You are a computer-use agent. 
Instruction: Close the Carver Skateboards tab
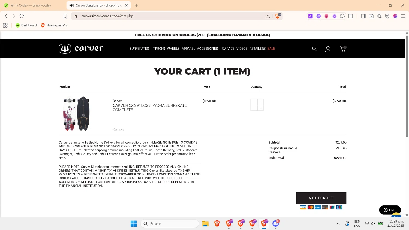[127, 5]
